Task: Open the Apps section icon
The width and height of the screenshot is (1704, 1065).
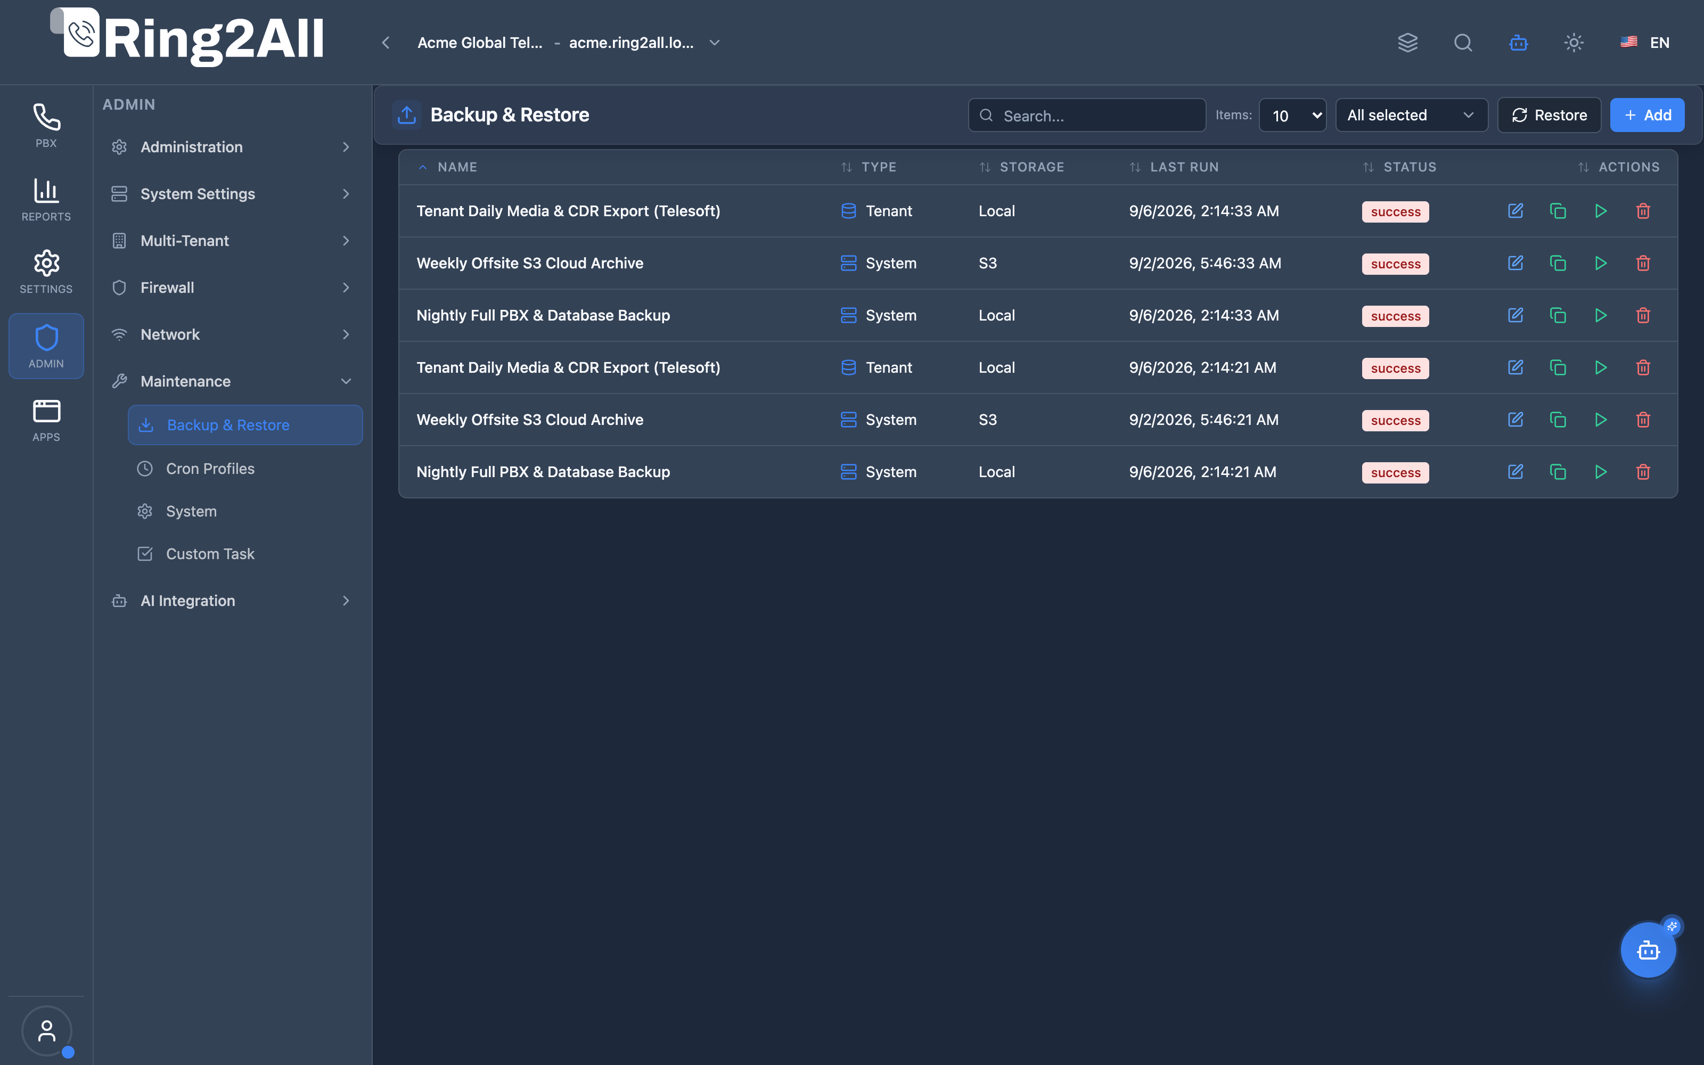Action: pyautogui.click(x=46, y=420)
